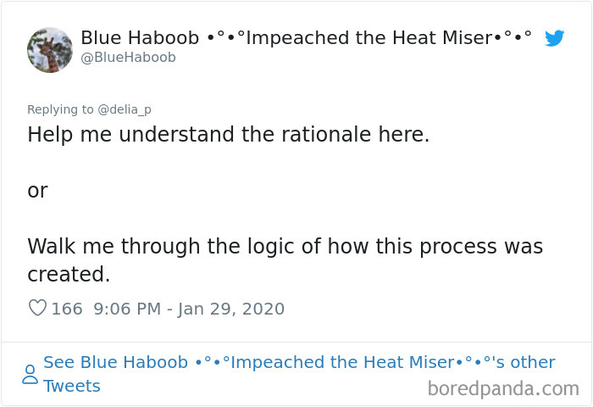
Task: Click the person icon beside See other Tweets
Action: [x=30, y=374]
